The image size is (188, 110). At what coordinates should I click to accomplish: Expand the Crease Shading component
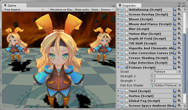pyautogui.click(x=119, y=58)
